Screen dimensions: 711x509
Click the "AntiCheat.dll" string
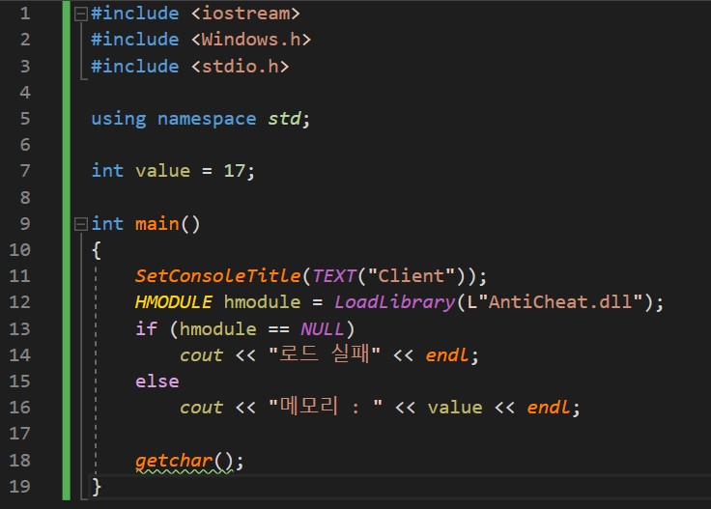tap(561, 302)
